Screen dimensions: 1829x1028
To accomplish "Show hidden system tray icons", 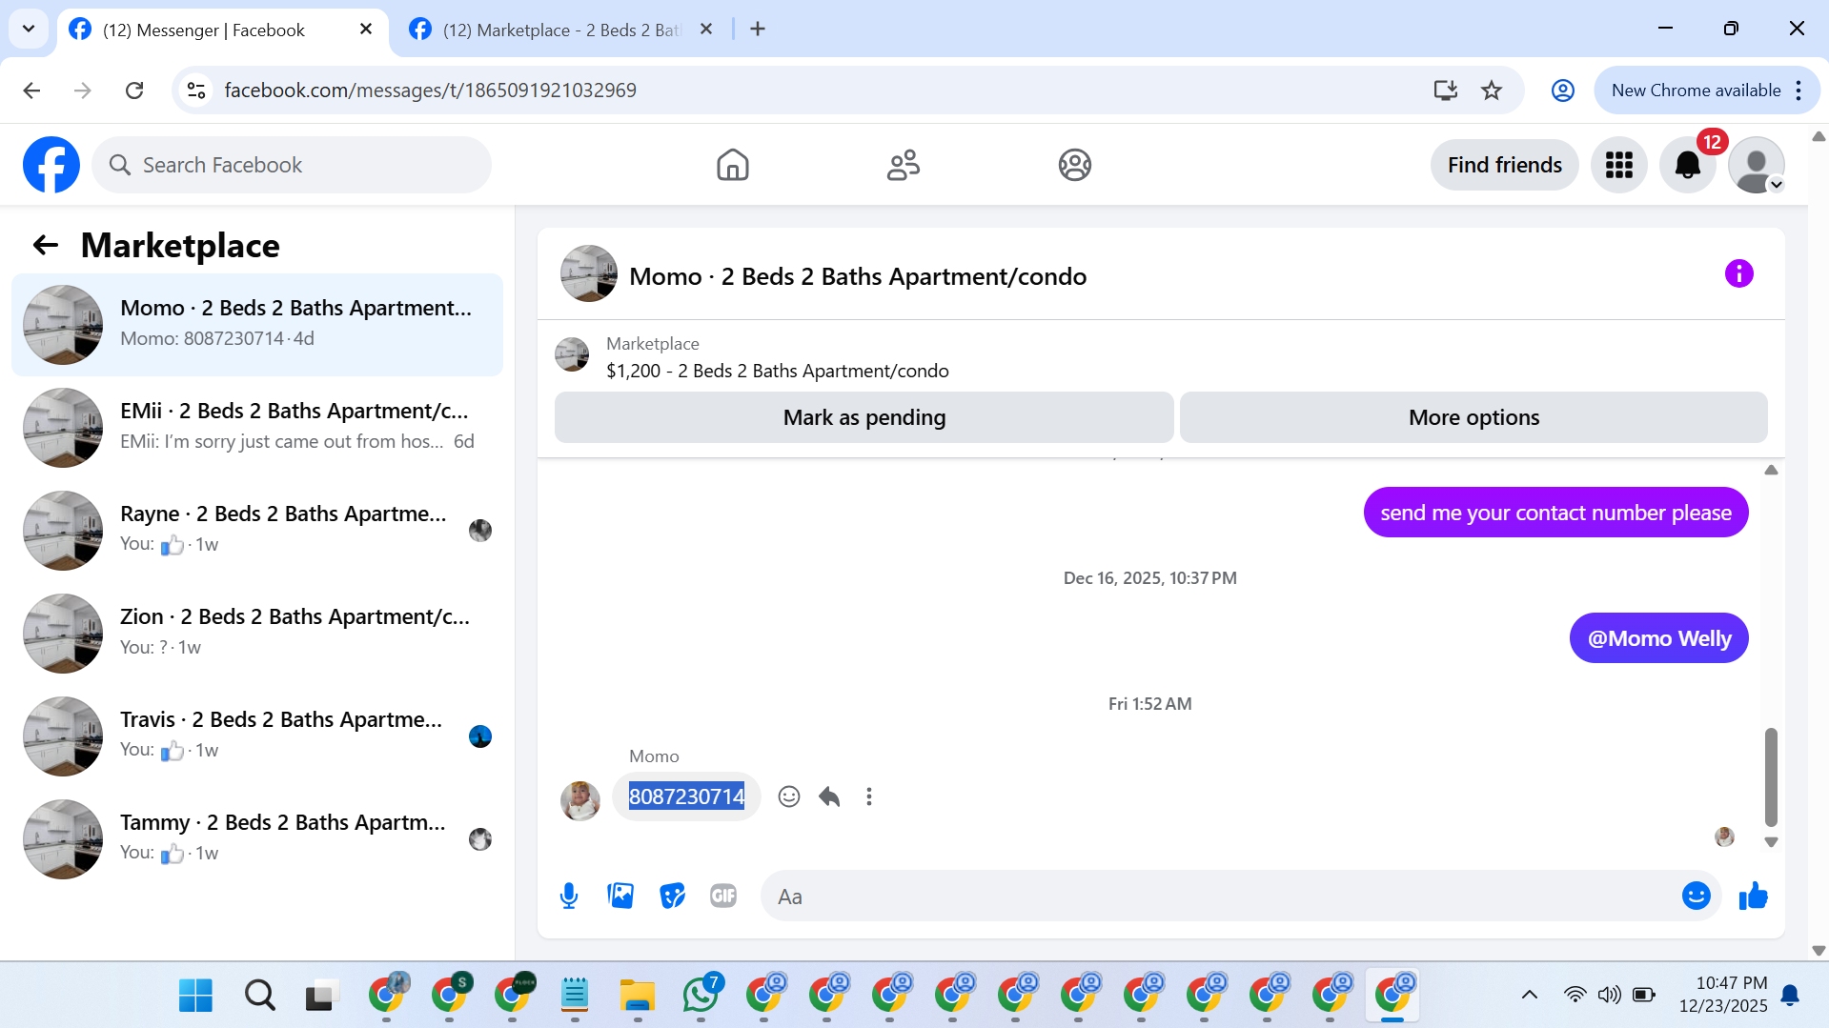I will [1529, 996].
